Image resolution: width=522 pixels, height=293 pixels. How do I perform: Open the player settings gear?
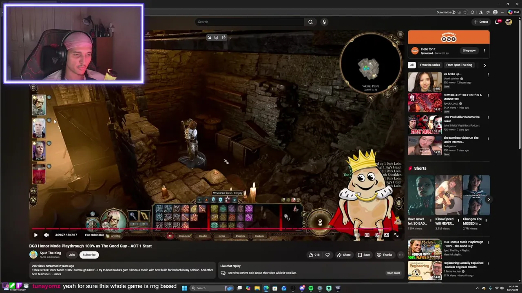tap(376, 235)
